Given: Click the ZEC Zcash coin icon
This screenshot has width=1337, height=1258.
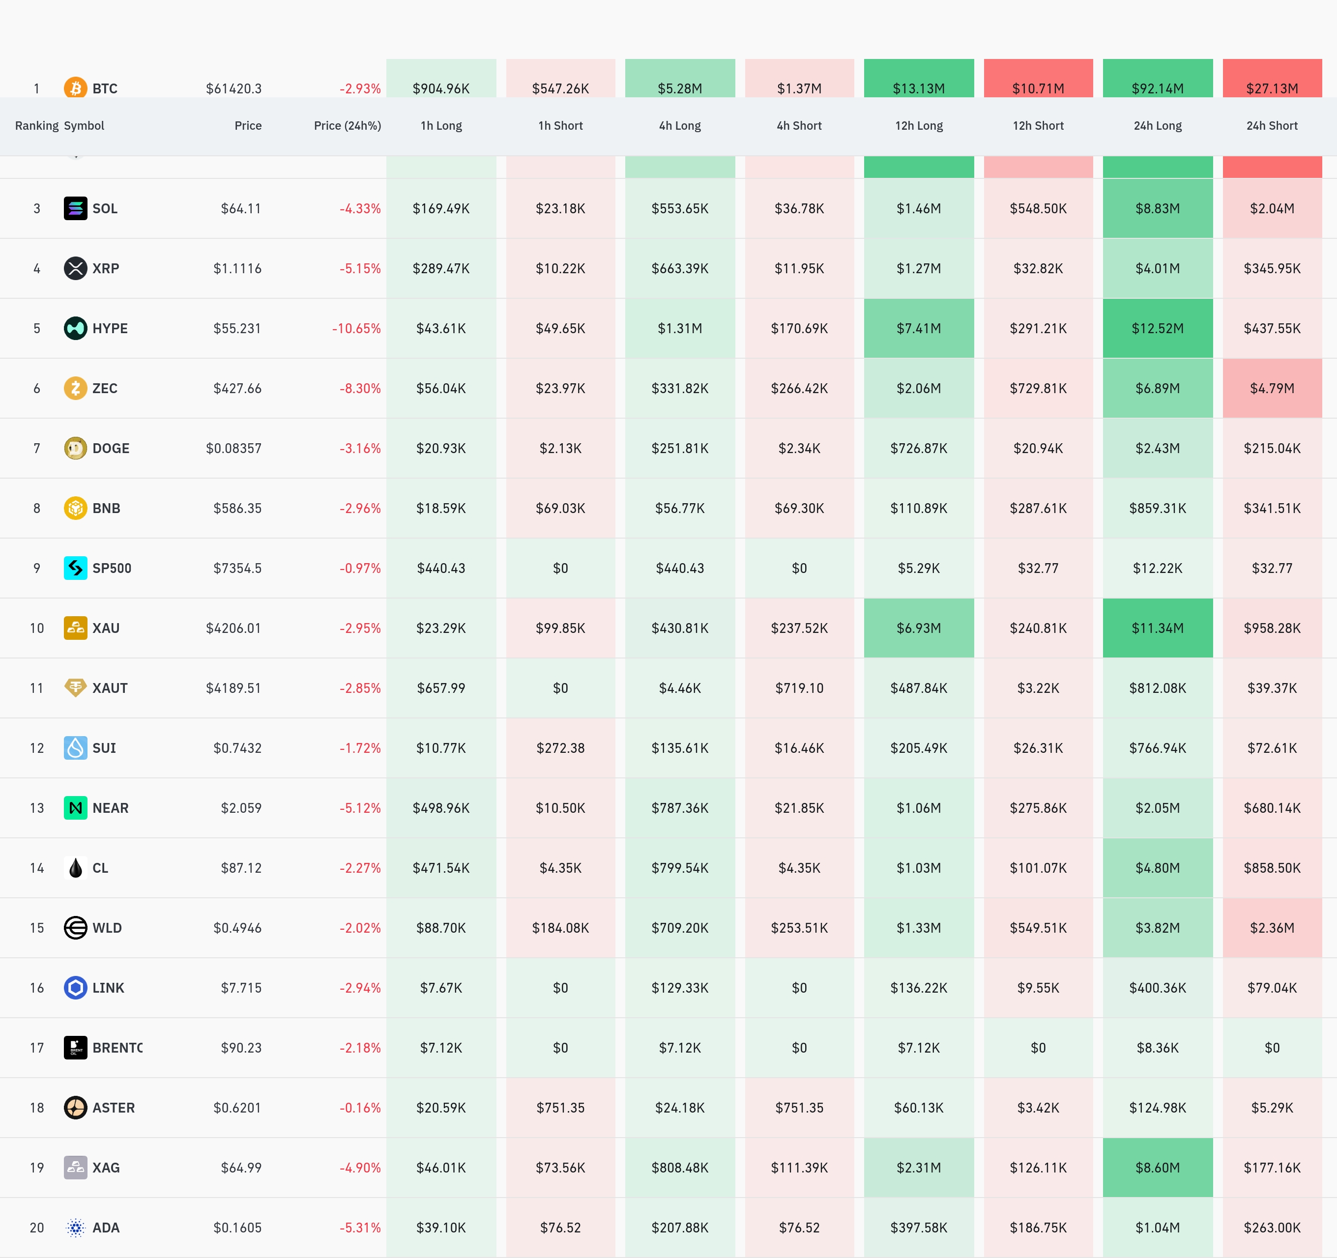Looking at the screenshot, I should point(75,388).
